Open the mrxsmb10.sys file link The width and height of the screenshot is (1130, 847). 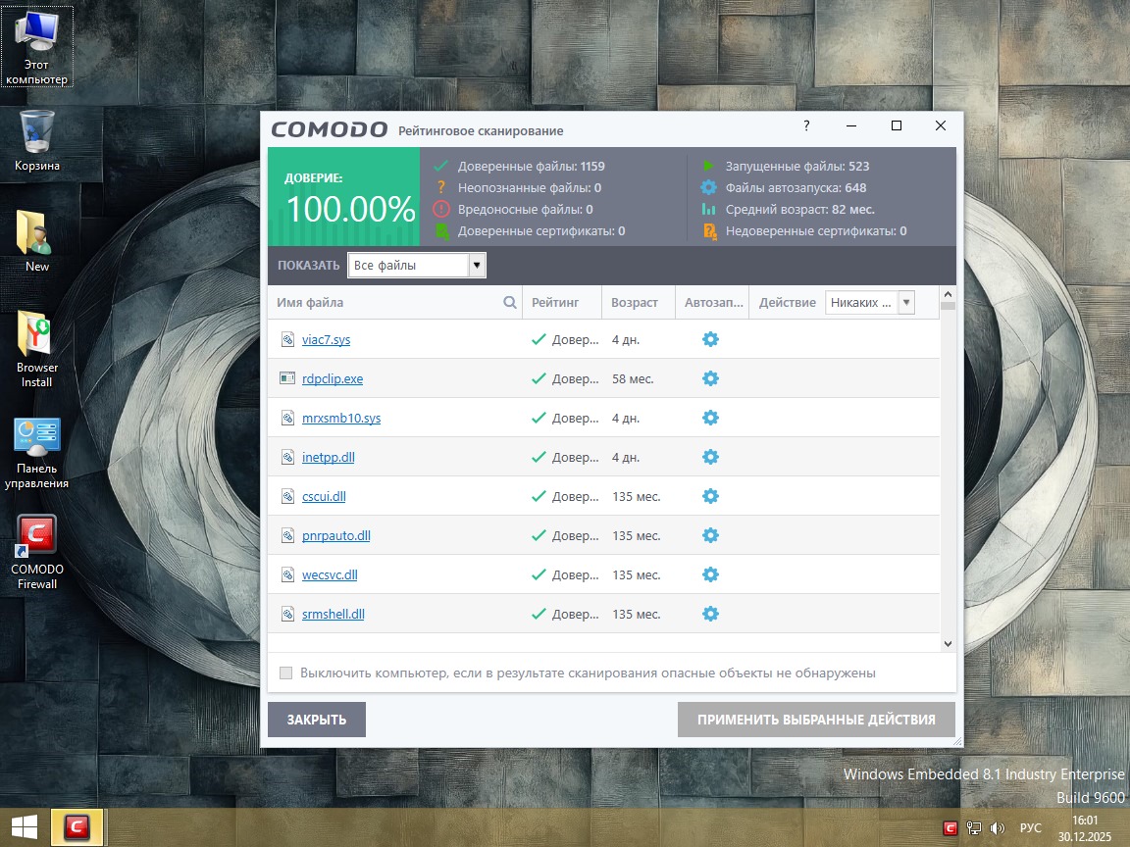click(x=340, y=419)
